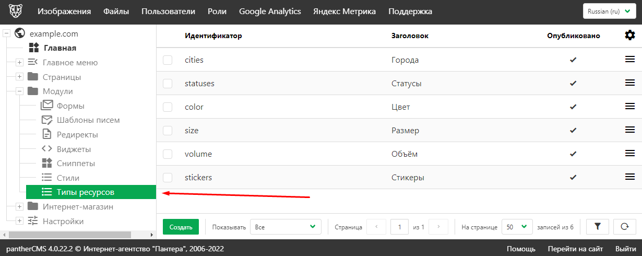Click the Перейти на сайт link
Viewport: 642px width, 256px height.
[575, 249]
